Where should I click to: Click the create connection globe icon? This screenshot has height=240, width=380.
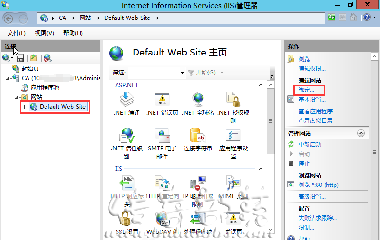pos(6,58)
